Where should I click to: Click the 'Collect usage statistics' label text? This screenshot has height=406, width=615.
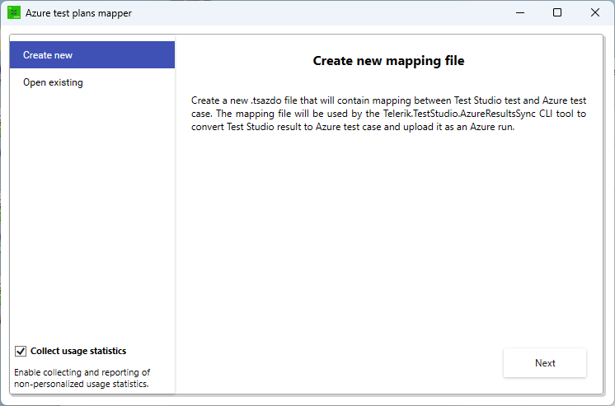[x=78, y=351]
